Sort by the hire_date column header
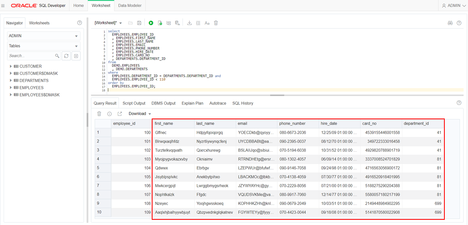This screenshot has height=225, width=468. tap(339, 124)
